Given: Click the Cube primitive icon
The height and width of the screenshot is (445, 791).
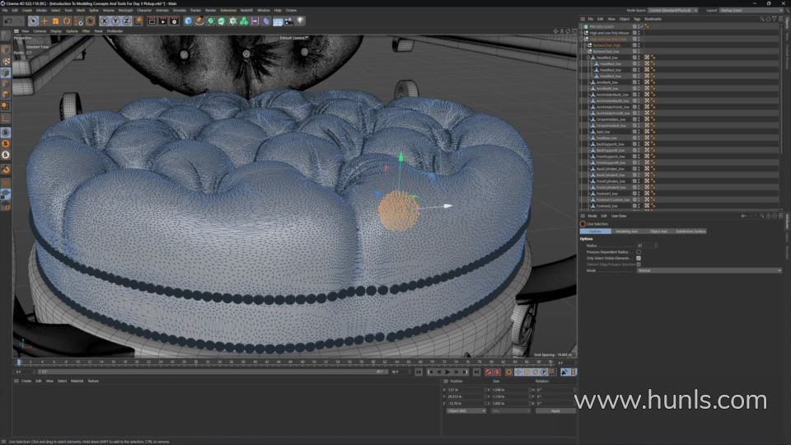Looking at the screenshot, I should pyautogui.click(x=189, y=21).
